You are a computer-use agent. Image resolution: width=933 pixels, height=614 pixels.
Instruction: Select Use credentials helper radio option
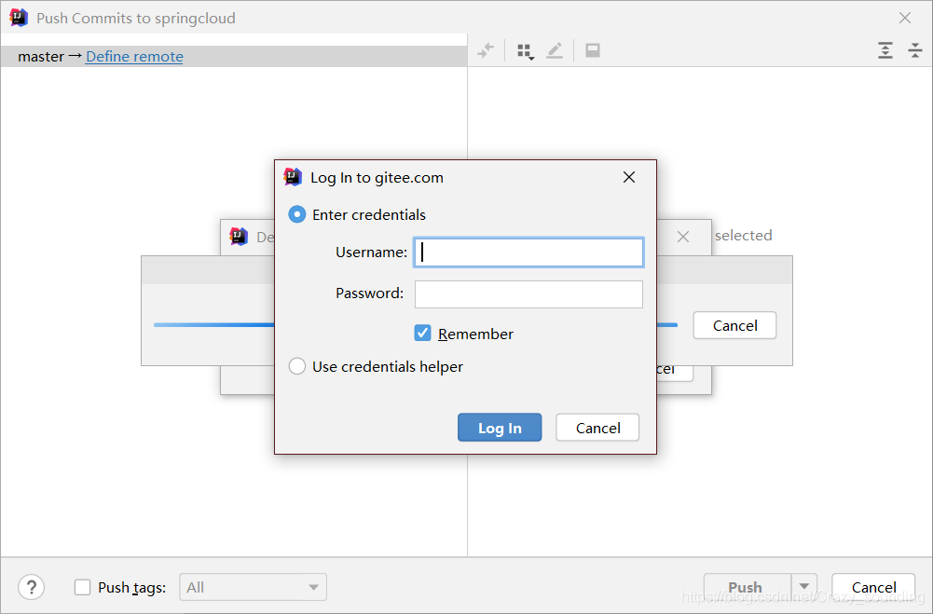(x=297, y=366)
